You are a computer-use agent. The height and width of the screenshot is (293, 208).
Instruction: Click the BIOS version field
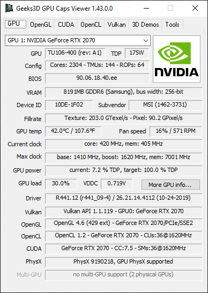point(97,79)
